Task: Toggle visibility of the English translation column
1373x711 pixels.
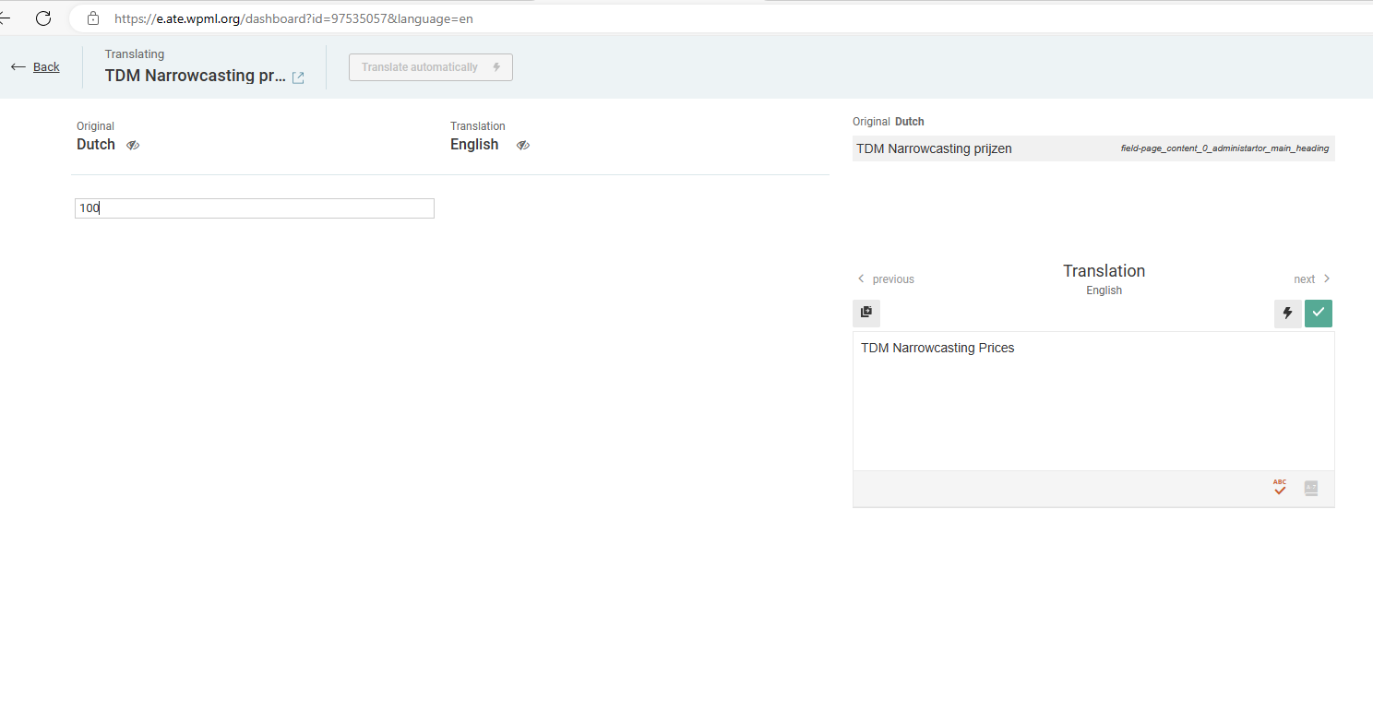Action: (x=523, y=145)
